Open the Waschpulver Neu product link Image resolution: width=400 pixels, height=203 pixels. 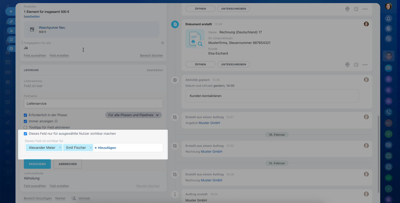52,27
